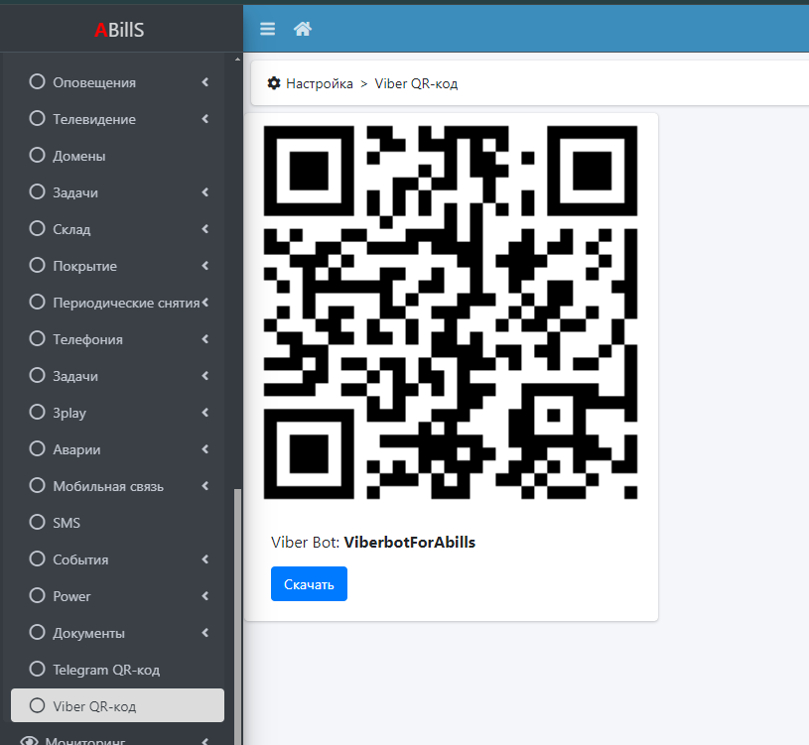Expand the Оповещения submenu arrow
This screenshot has width=809, height=745.
tap(205, 82)
